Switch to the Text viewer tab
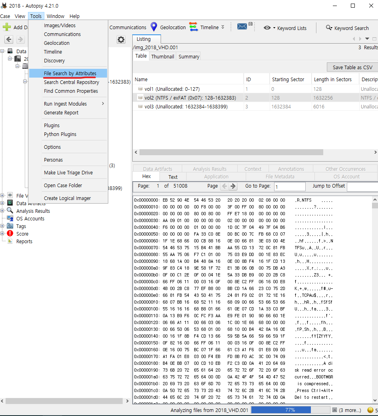Viewport: 378px width, 416px height. (x=173, y=177)
